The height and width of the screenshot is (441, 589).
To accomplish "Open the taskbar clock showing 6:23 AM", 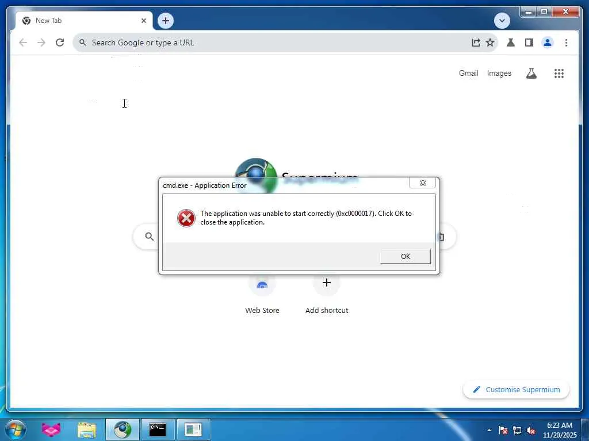I will click(559, 430).
